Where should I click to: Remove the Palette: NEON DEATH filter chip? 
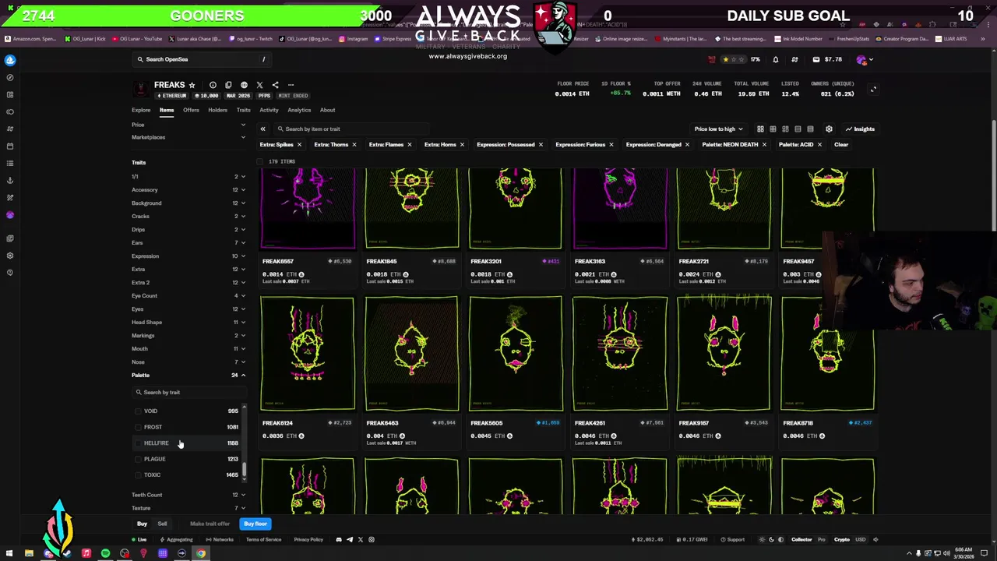(x=764, y=144)
